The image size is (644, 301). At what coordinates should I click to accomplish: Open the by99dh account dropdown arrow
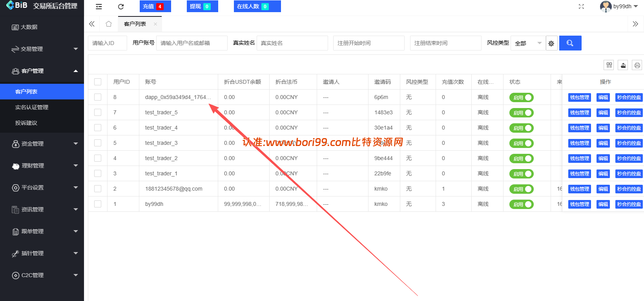[x=636, y=6]
